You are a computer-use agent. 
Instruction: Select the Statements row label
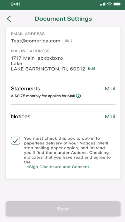tap(26, 89)
